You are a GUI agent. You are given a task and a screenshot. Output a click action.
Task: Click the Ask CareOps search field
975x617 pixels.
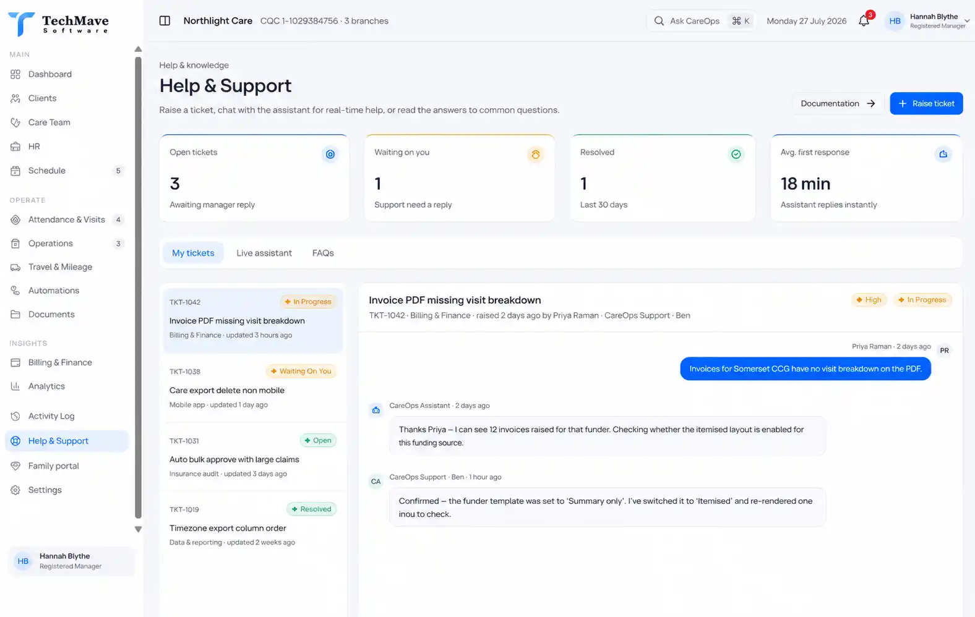coord(701,21)
